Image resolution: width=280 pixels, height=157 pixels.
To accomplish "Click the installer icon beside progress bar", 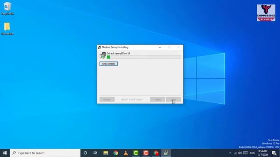I will pos(103,55).
